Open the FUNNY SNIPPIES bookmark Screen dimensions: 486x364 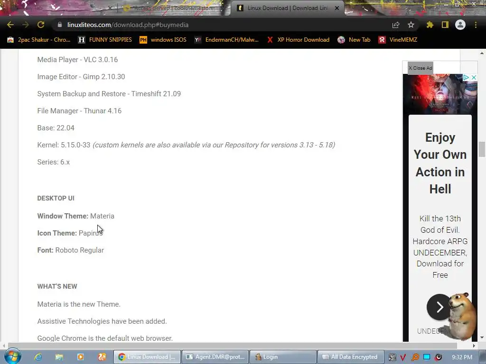click(x=105, y=40)
